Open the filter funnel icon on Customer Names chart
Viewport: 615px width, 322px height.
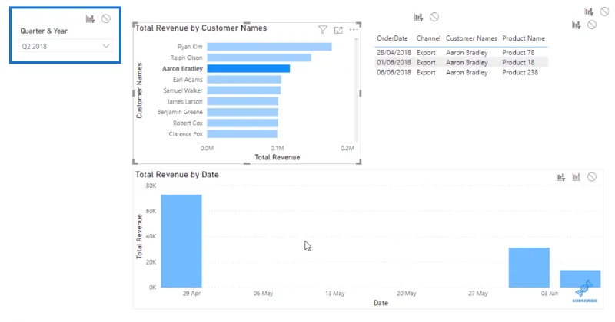(x=323, y=30)
